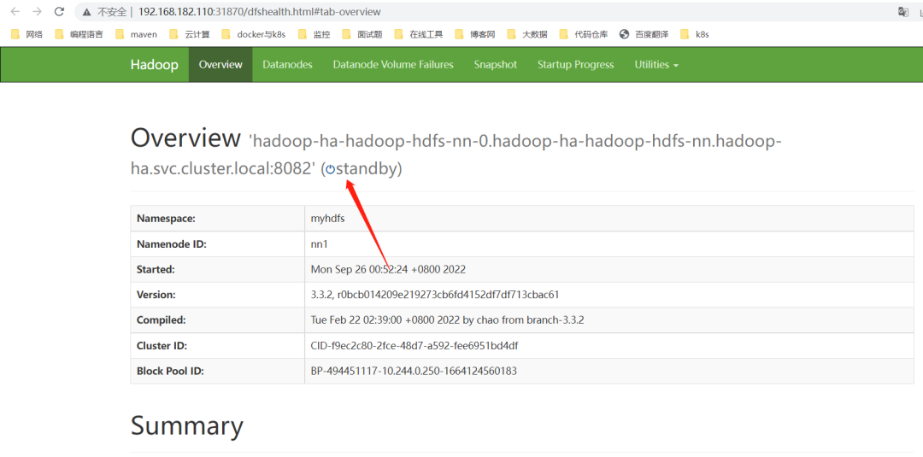Click the Started row label
The image size is (923, 457).
coord(156,269)
